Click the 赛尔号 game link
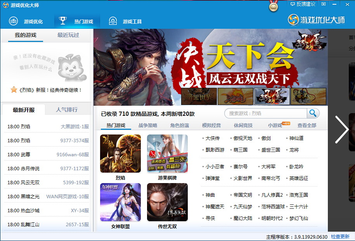Viewport: 355px width, 241px height. click(241, 167)
